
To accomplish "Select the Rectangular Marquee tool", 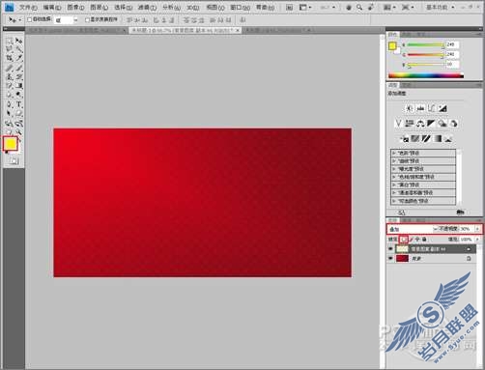I will (x=9, y=42).
